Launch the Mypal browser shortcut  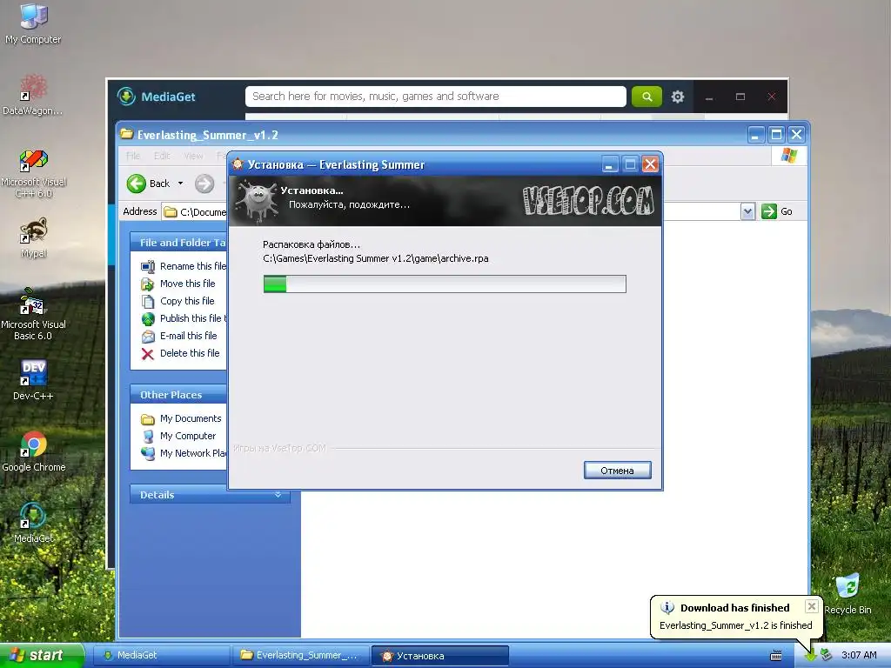click(33, 237)
